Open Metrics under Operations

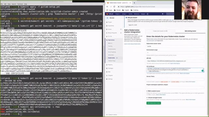pyautogui.click(x=110, y=43)
